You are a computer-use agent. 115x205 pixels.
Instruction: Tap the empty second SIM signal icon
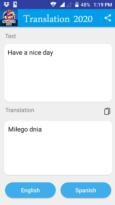click(69, 5)
